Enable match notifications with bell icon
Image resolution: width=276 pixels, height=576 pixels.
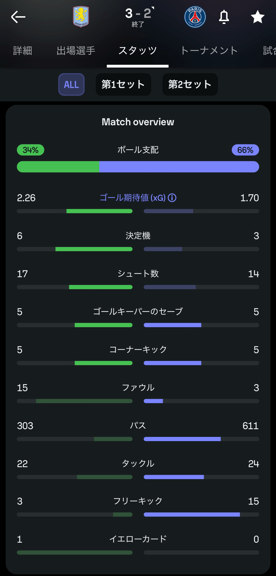point(224,17)
